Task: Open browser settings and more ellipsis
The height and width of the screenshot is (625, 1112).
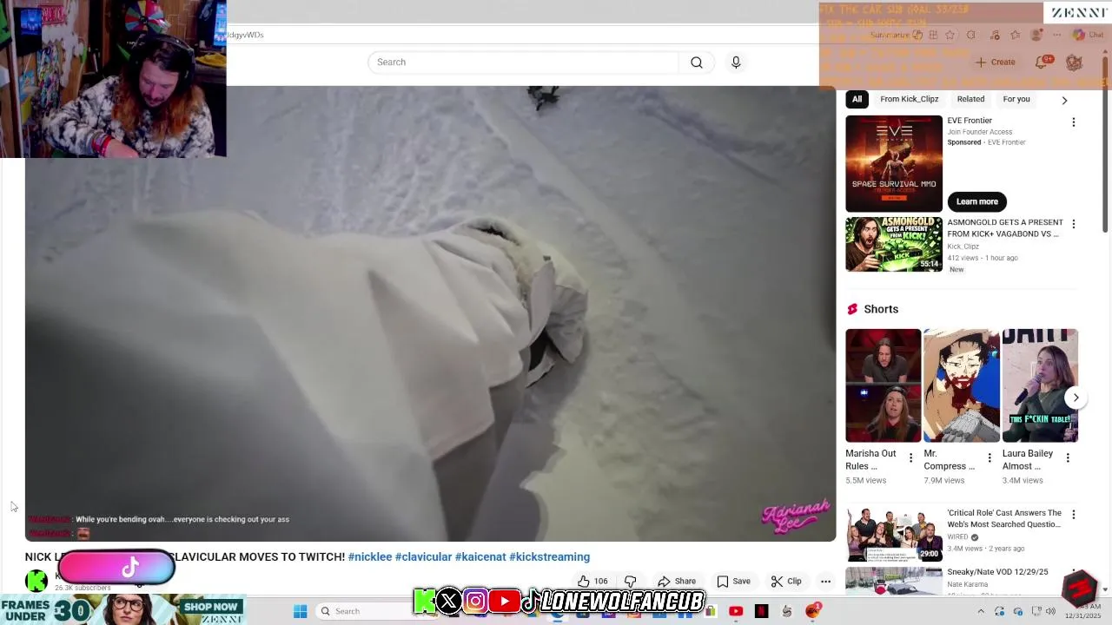Action: (x=1056, y=35)
